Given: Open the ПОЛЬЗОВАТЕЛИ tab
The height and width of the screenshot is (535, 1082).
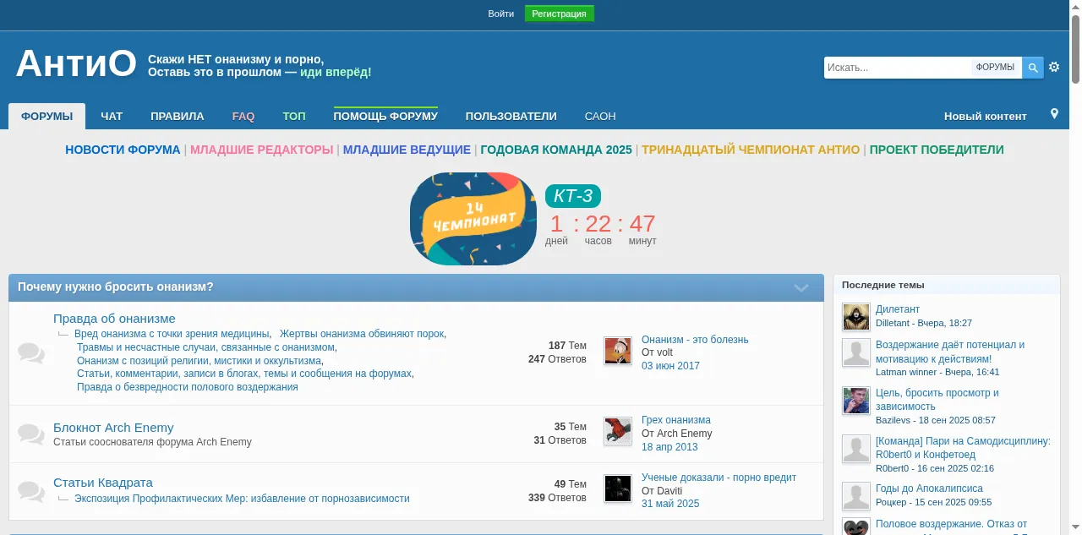Looking at the screenshot, I should [511, 117].
